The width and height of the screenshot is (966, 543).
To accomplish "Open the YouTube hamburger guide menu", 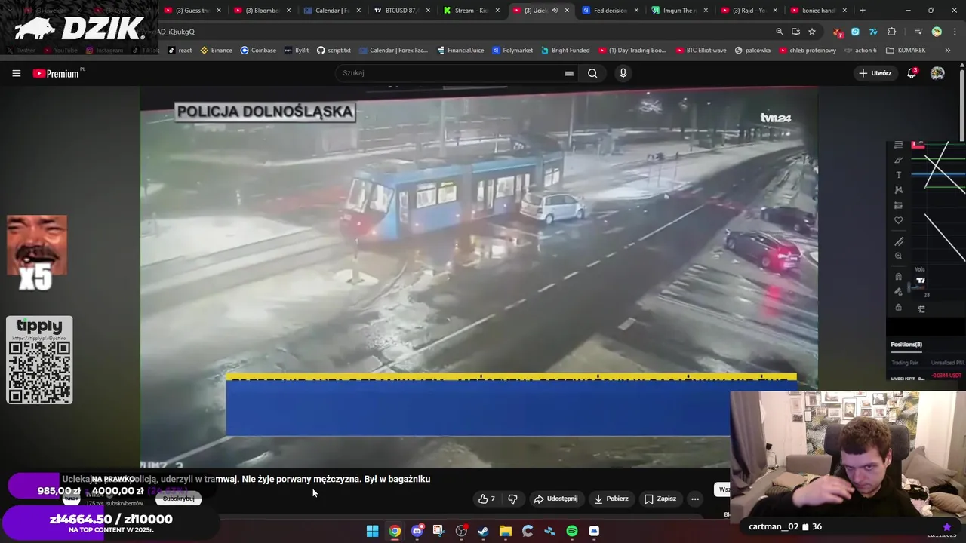I will click(16, 73).
